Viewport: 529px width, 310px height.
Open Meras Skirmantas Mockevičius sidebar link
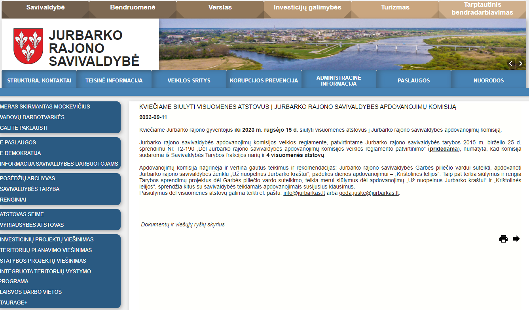pyautogui.click(x=45, y=106)
